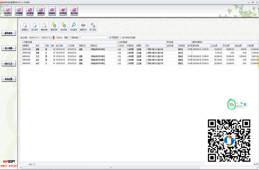259x170 pixels.
Task: Click the 档案打印 printer icon
Action: pyautogui.click(x=83, y=27)
